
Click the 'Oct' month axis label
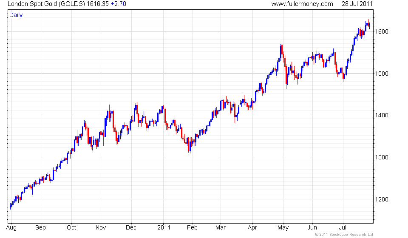click(x=71, y=228)
